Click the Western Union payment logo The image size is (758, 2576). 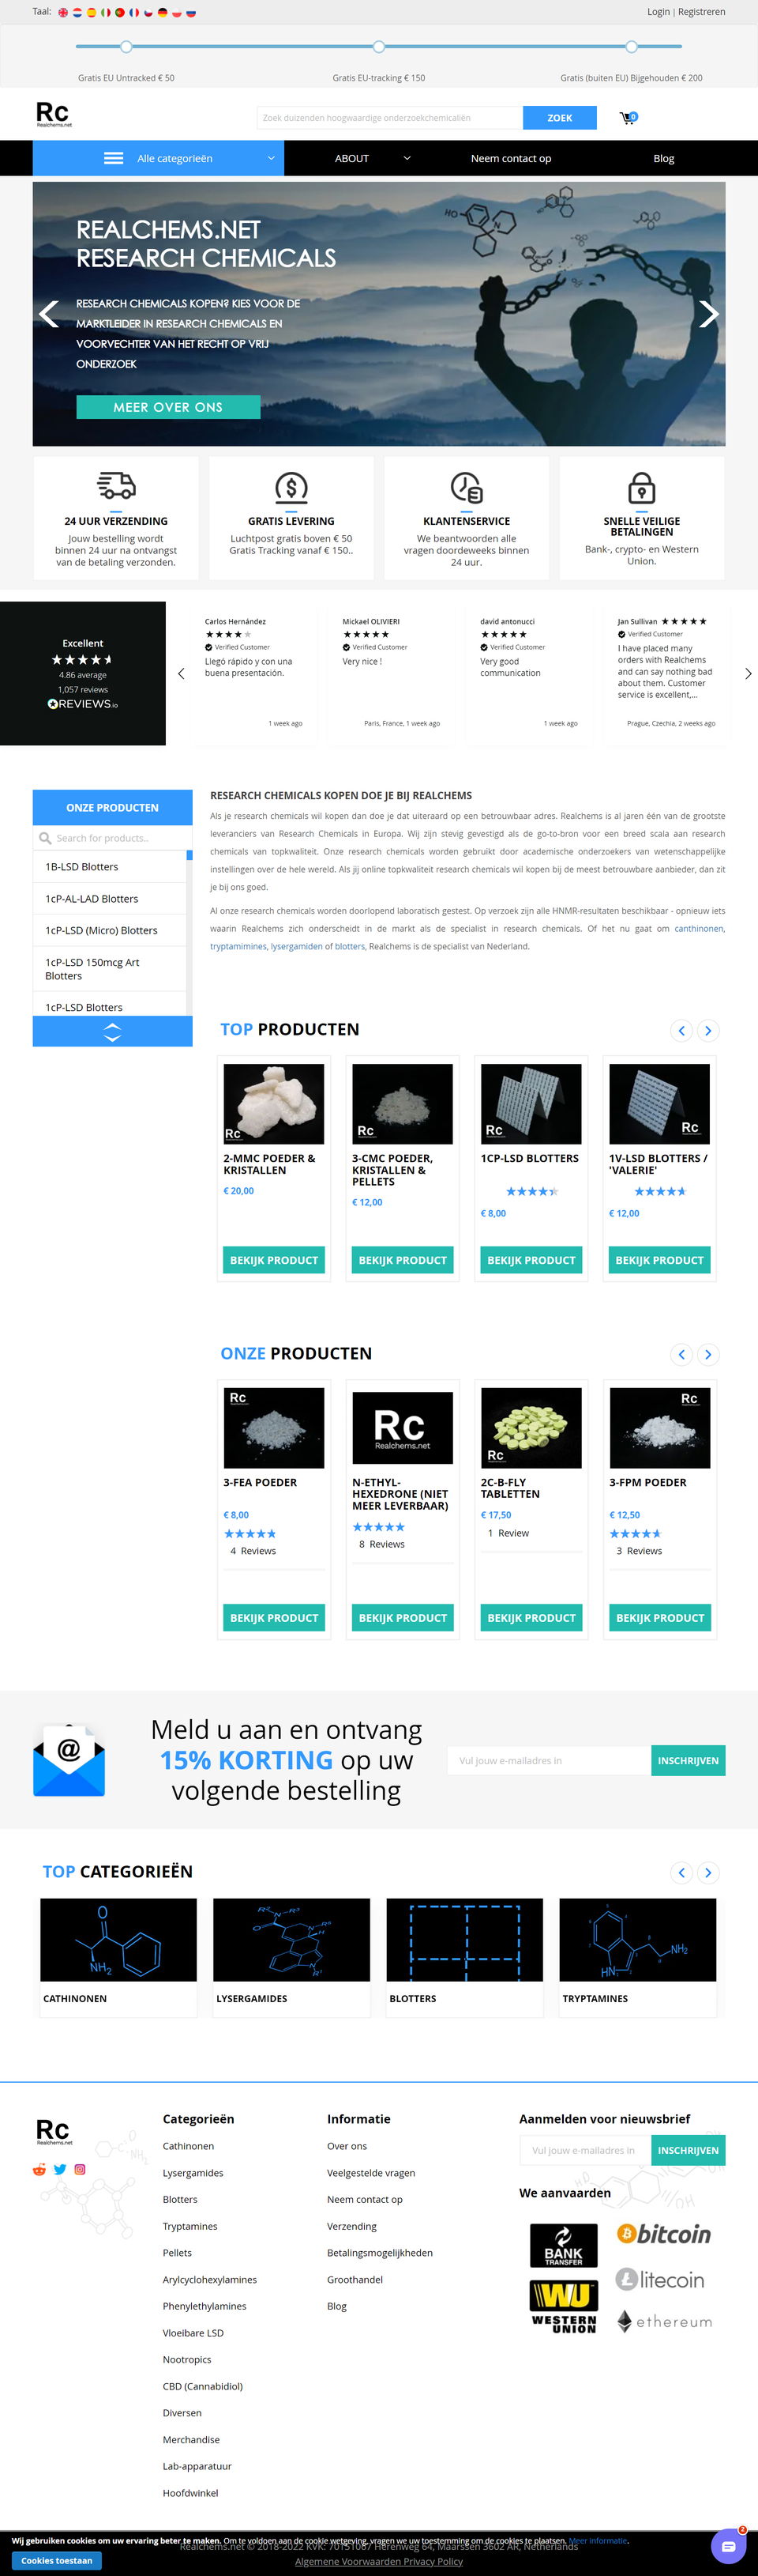coord(563,2306)
